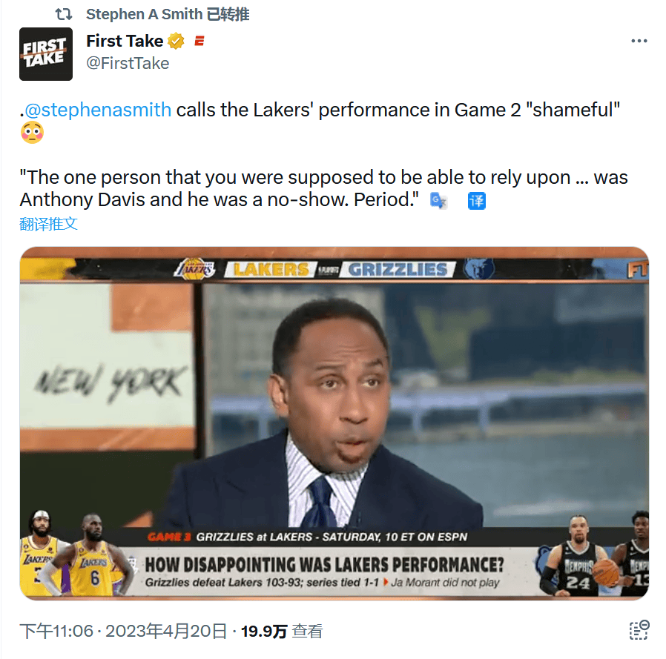The height and width of the screenshot is (659, 666).
Task: Click the 19.9万 查看 view count
Action: tap(282, 631)
